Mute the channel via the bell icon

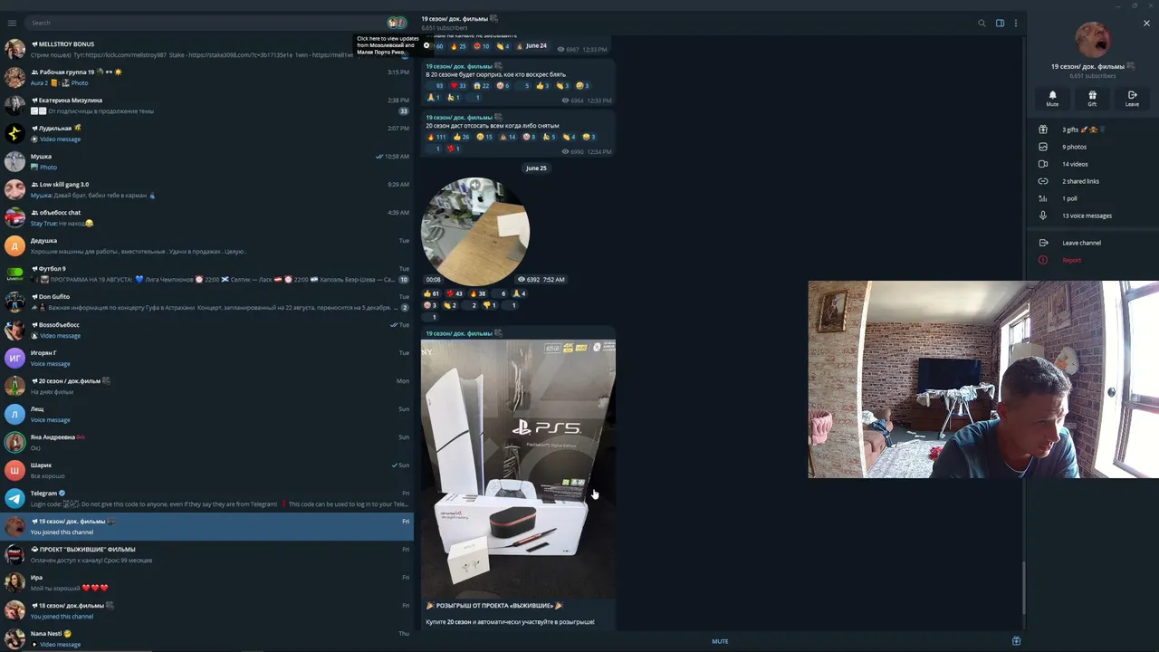pos(1052,98)
